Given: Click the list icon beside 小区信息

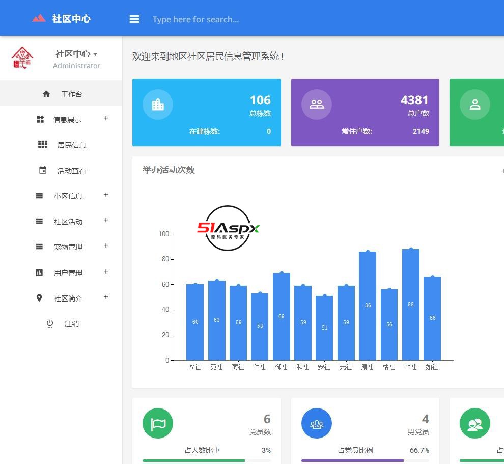Looking at the screenshot, I should 39,196.
